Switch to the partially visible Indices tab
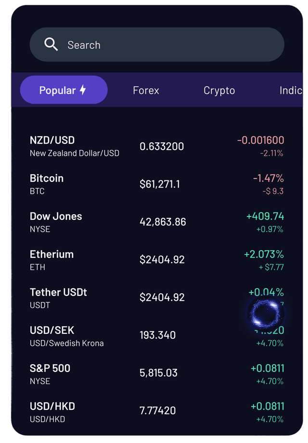Image resolution: width=308 pixels, height=443 pixels. click(290, 90)
